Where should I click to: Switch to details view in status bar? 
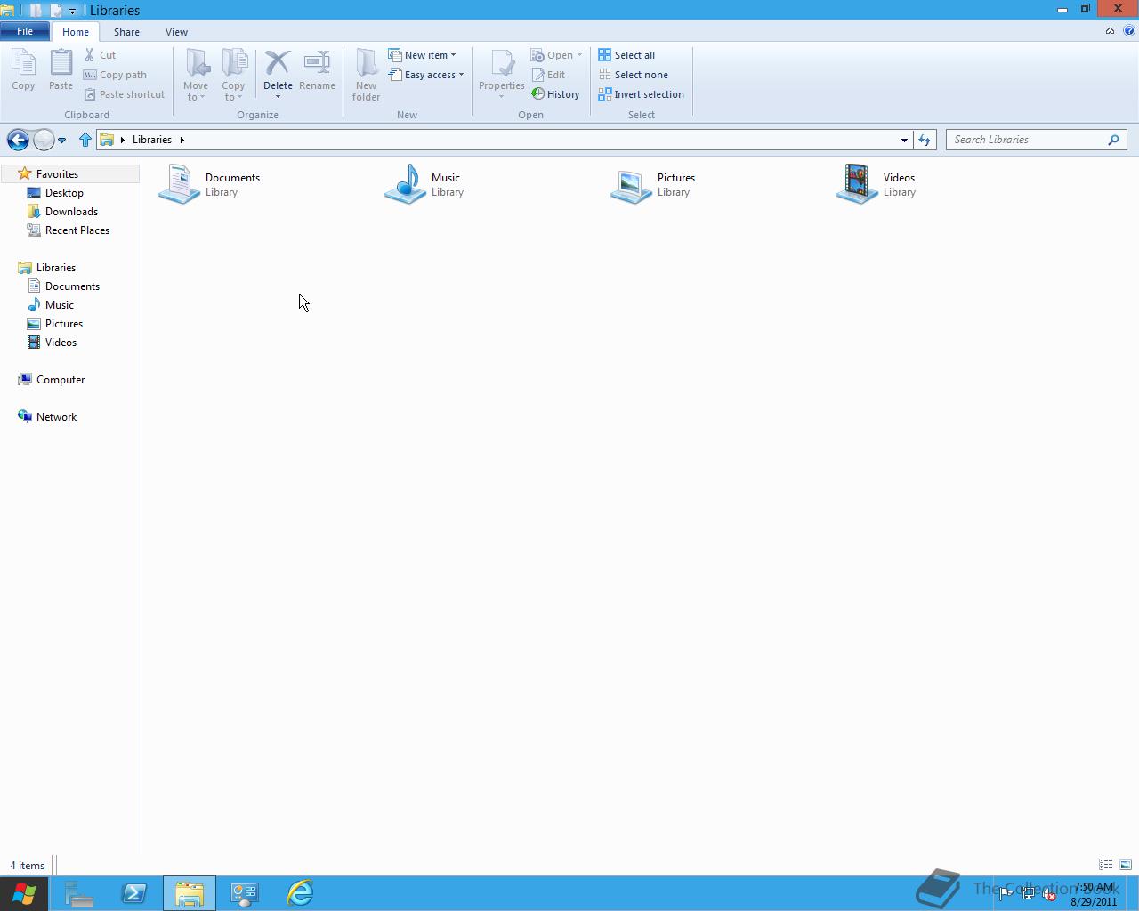pyautogui.click(x=1105, y=865)
